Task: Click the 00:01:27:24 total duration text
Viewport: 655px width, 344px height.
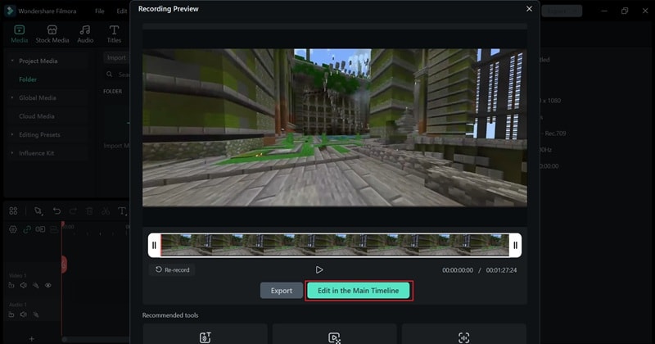Action: (x=501, y=270)
